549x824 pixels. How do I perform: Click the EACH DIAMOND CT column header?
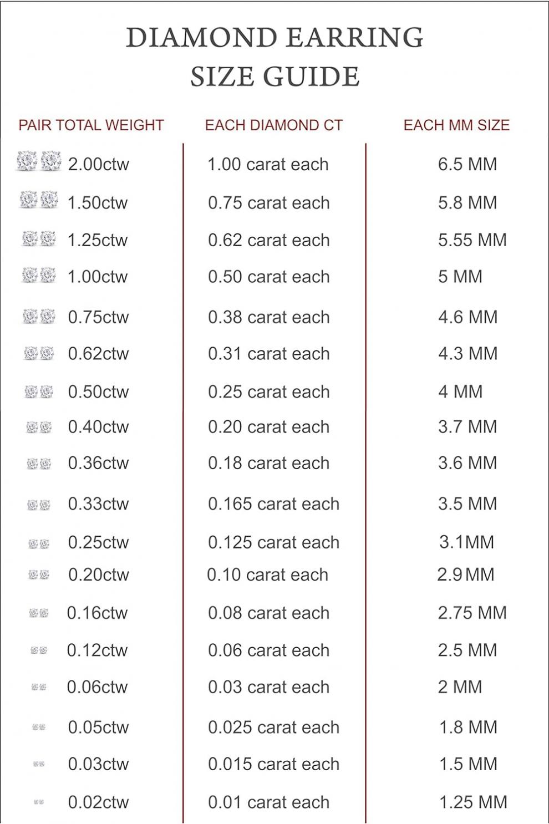coord(274,125)
